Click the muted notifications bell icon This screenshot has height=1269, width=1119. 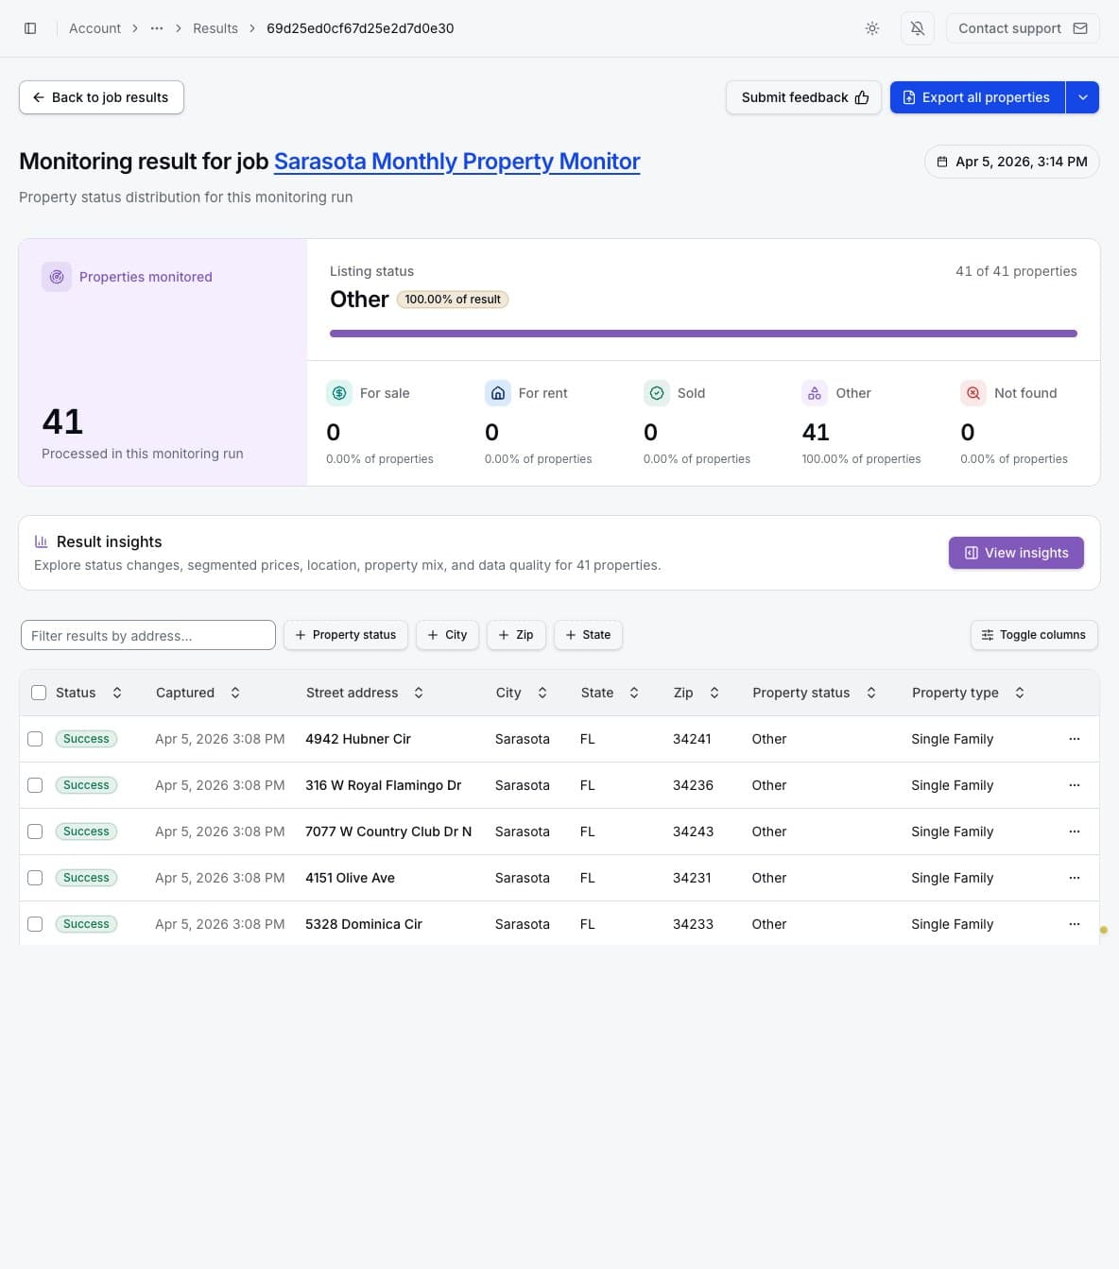(x=918, y=28)
